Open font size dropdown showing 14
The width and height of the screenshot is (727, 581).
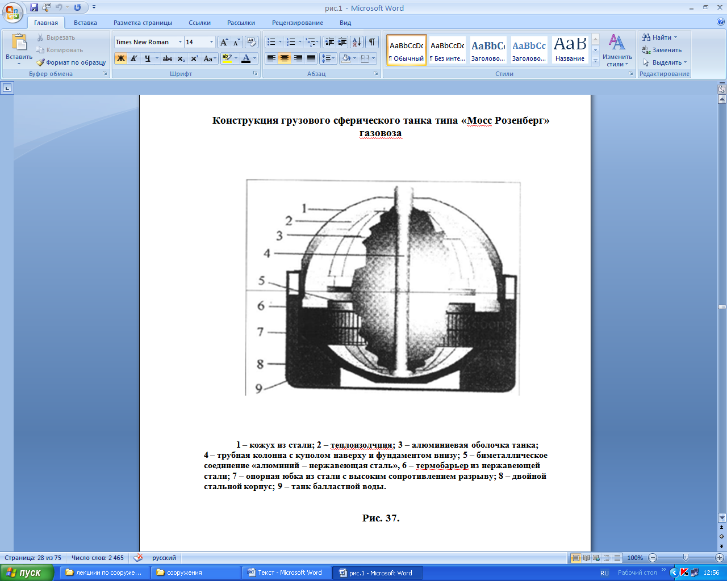[211, 42]
